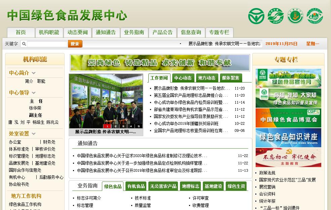
Task: Click the COFCC organic certification logo
Action: point(276,16)
